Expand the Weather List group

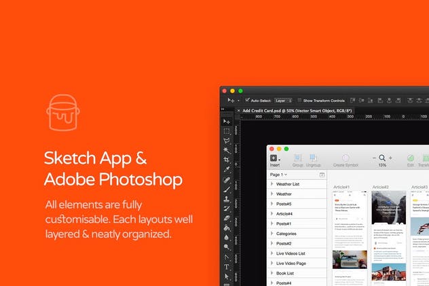coord(272,184)
